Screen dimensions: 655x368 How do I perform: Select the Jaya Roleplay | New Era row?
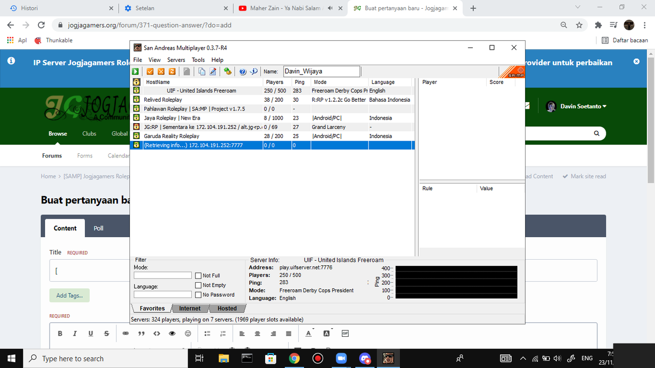[x=272, y=118]
